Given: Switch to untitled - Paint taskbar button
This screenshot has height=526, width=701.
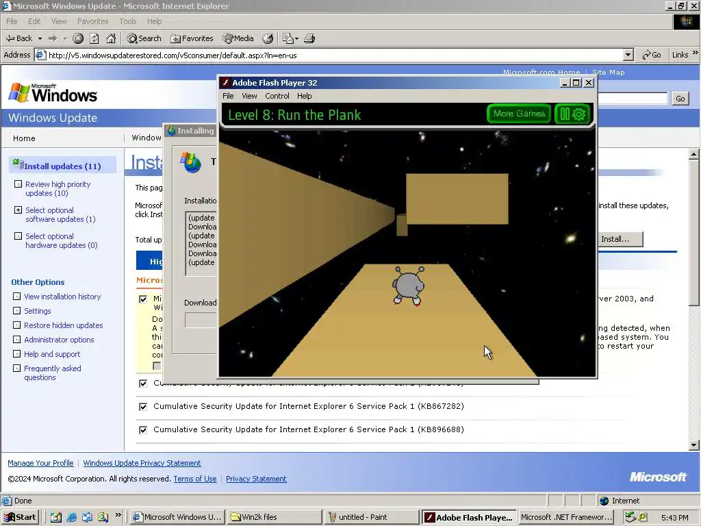Looking at the screenshot, I should 371,517.
